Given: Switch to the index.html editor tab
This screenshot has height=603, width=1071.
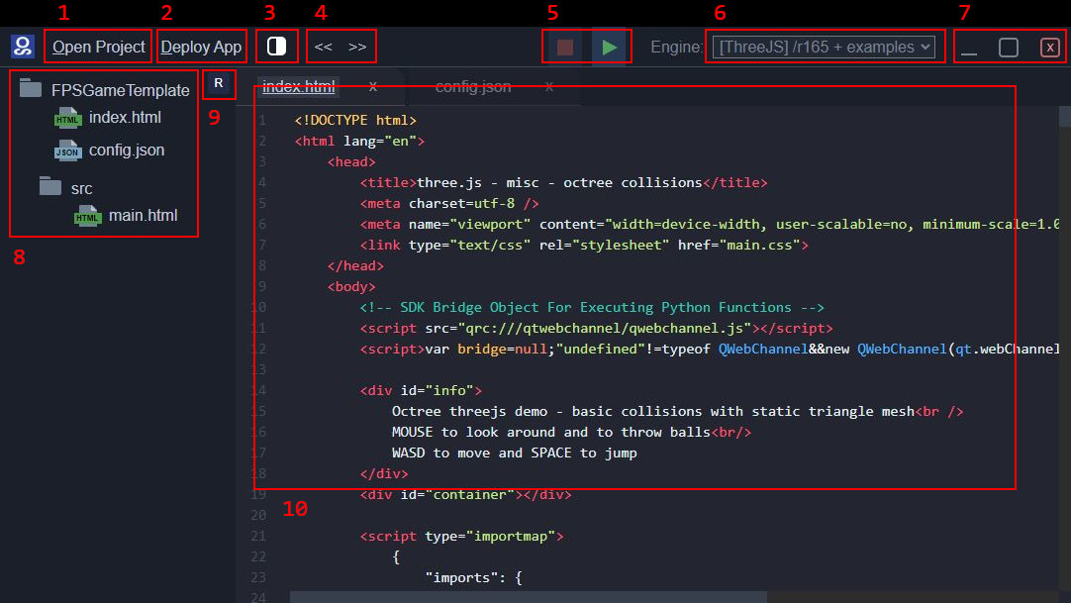Looking at the screenshot, I should point(299,87).
